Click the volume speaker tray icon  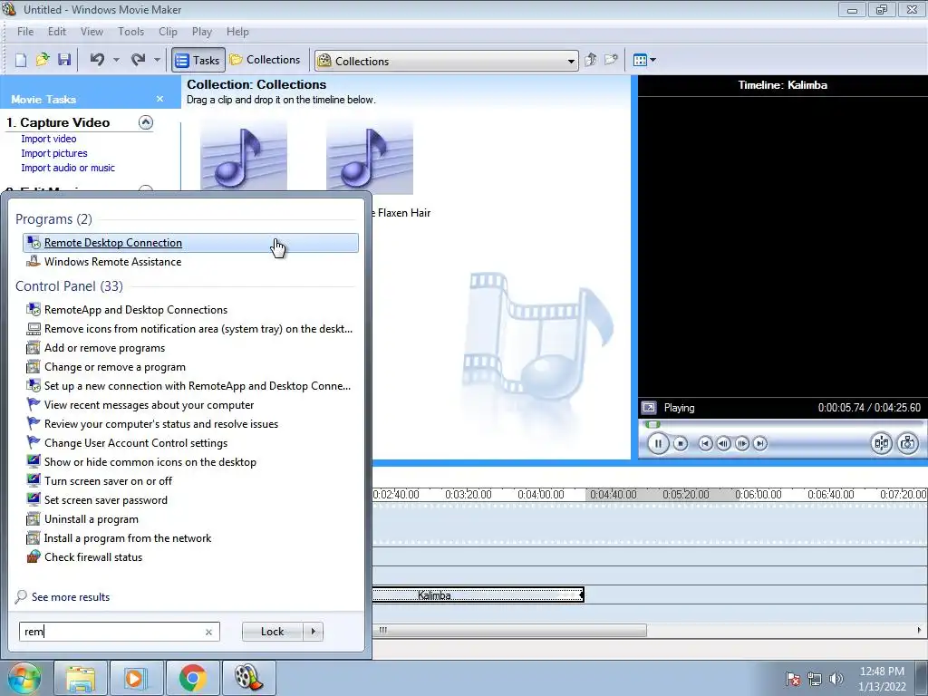click(x=836, y=679)
